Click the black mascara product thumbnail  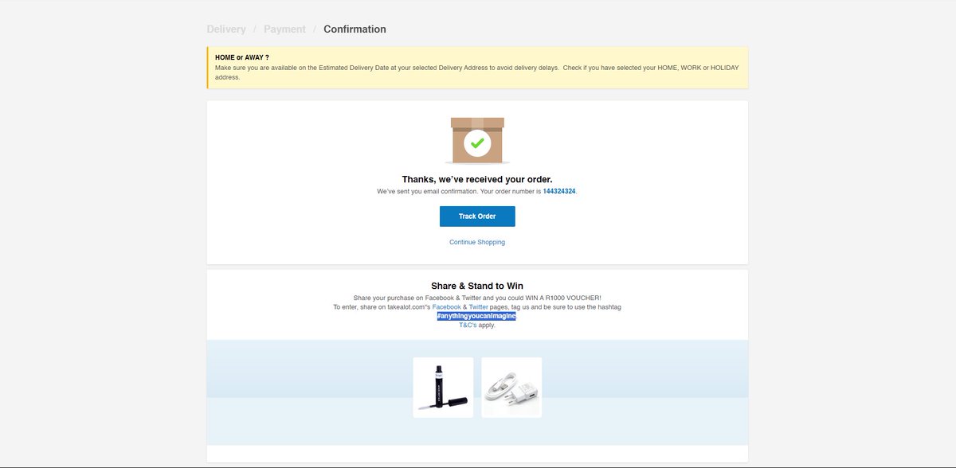click(x=443, y=387)
